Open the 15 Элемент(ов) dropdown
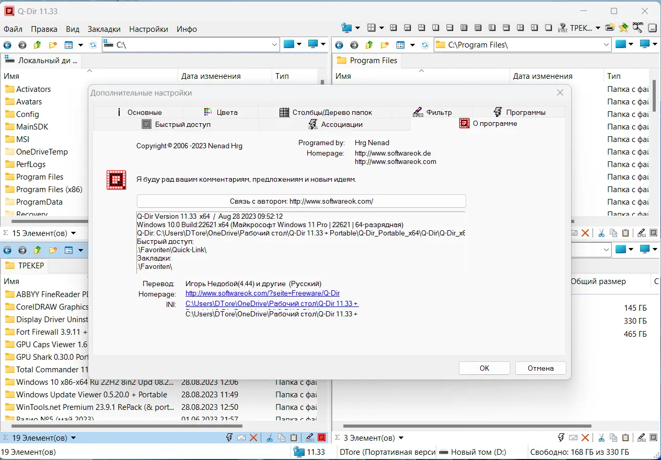The height and width of the screenshot is (460, 661). [x=73, y=233]
